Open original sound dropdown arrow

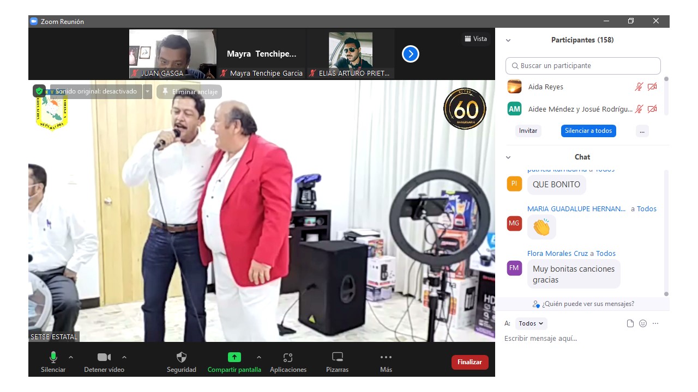148,91
